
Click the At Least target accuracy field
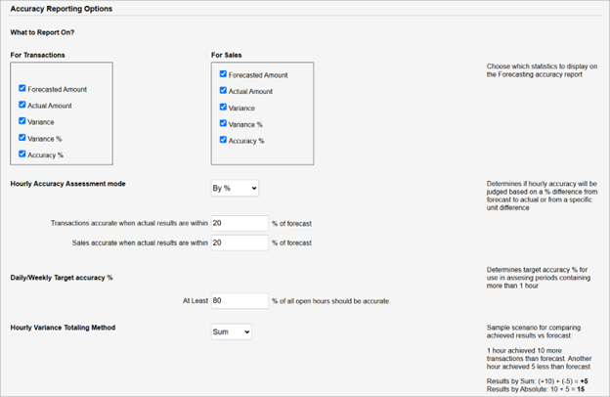[x=240, y=301]
